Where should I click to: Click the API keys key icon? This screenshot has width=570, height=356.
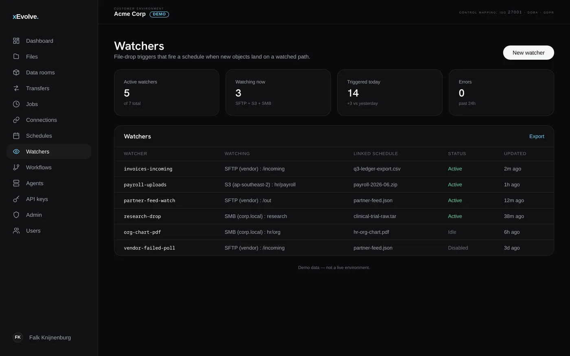click(x=16, y=199)
